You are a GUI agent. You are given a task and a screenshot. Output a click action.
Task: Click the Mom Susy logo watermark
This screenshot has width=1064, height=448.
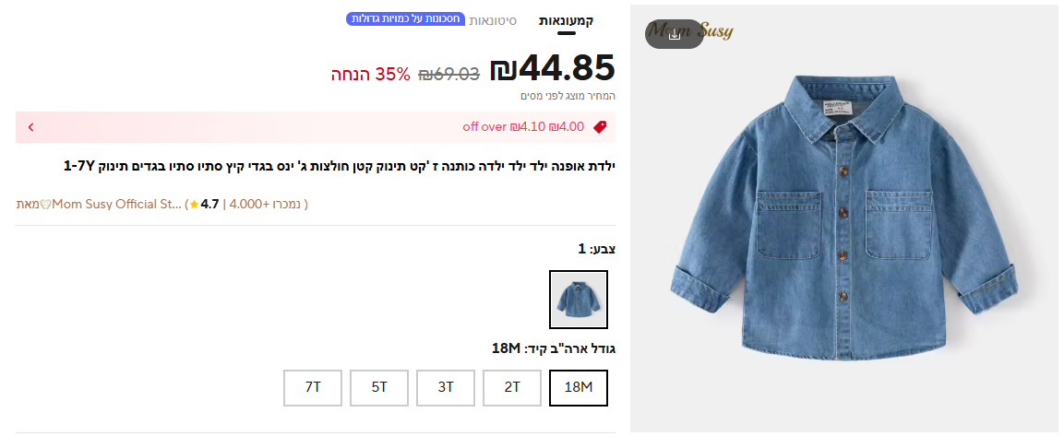tap(689, 31)
